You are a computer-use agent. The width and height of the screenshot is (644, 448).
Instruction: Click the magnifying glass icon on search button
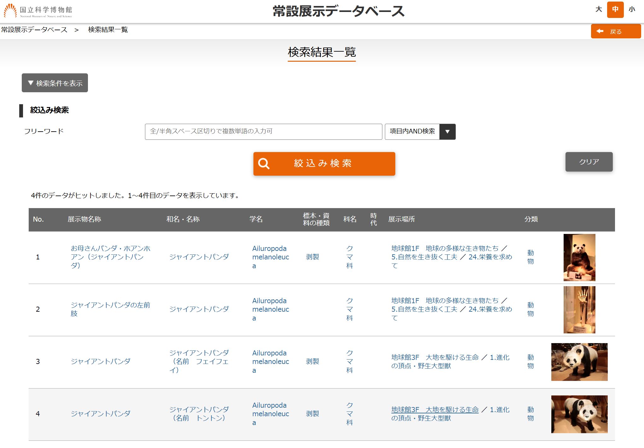pyautogui.click(x=264, y=164)
